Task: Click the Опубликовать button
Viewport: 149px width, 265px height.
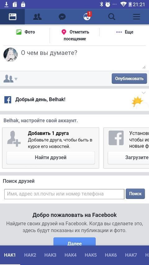Action: coord(129,79)
